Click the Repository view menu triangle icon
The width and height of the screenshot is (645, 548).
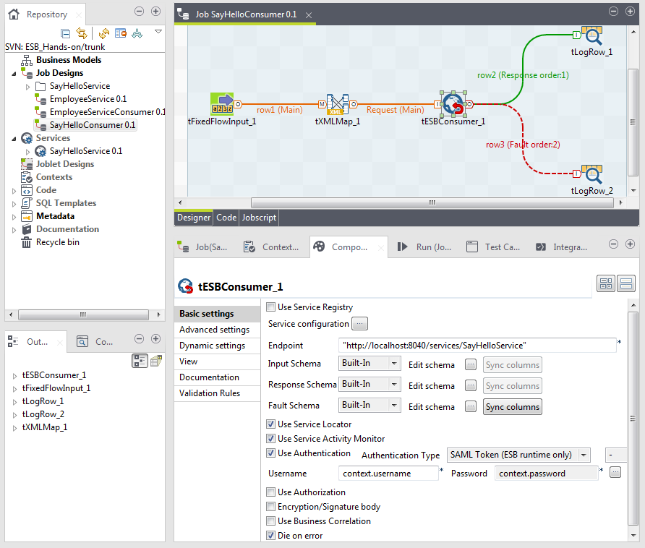(158, 32)
